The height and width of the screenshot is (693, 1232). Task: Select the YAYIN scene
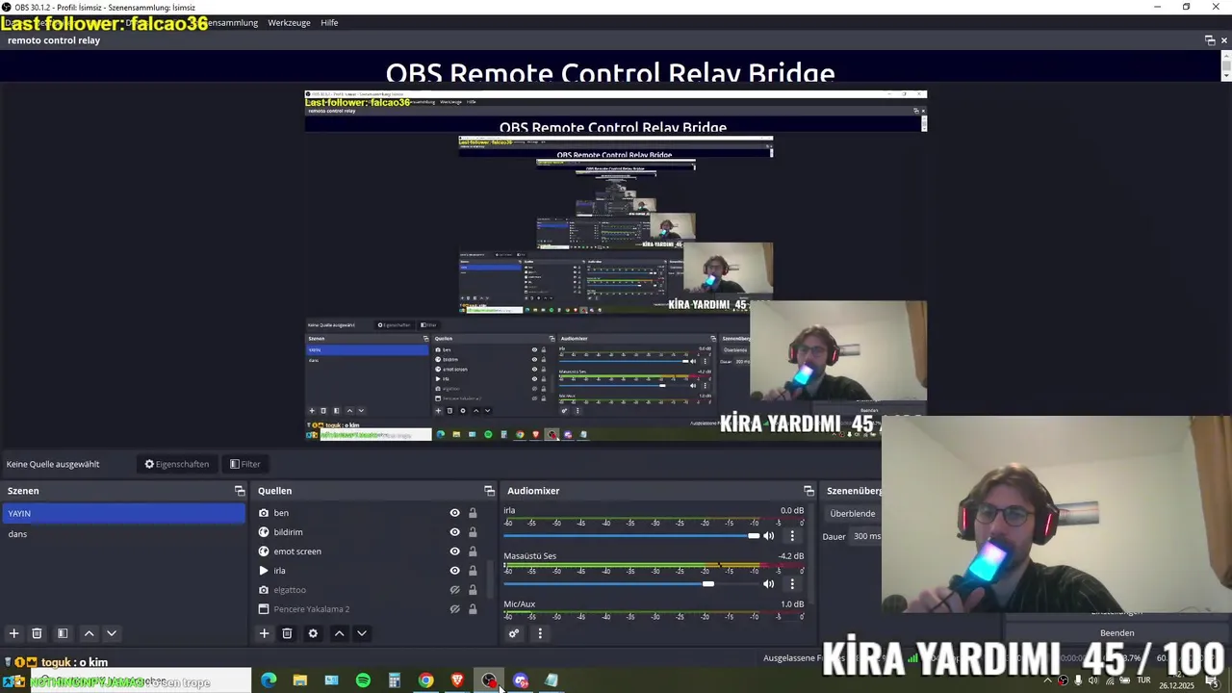pos(124,514)
